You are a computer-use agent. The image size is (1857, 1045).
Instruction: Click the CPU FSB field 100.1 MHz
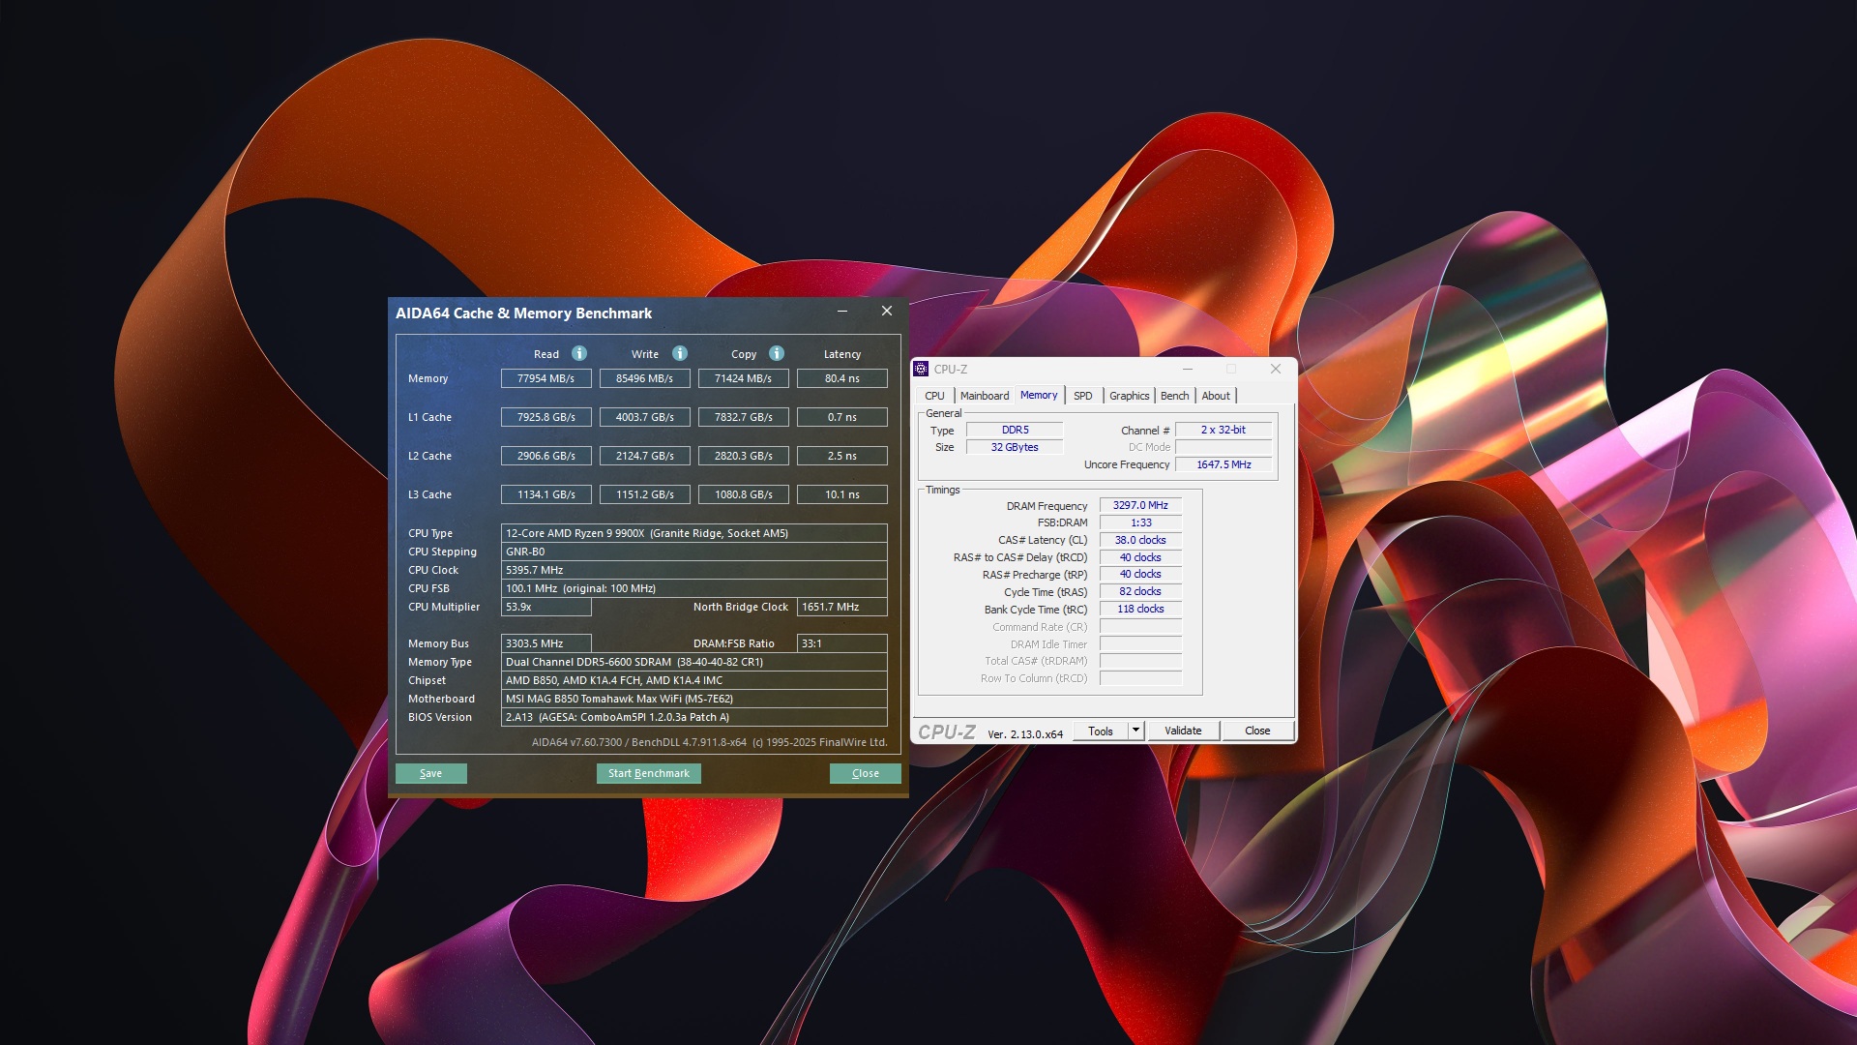694,588
